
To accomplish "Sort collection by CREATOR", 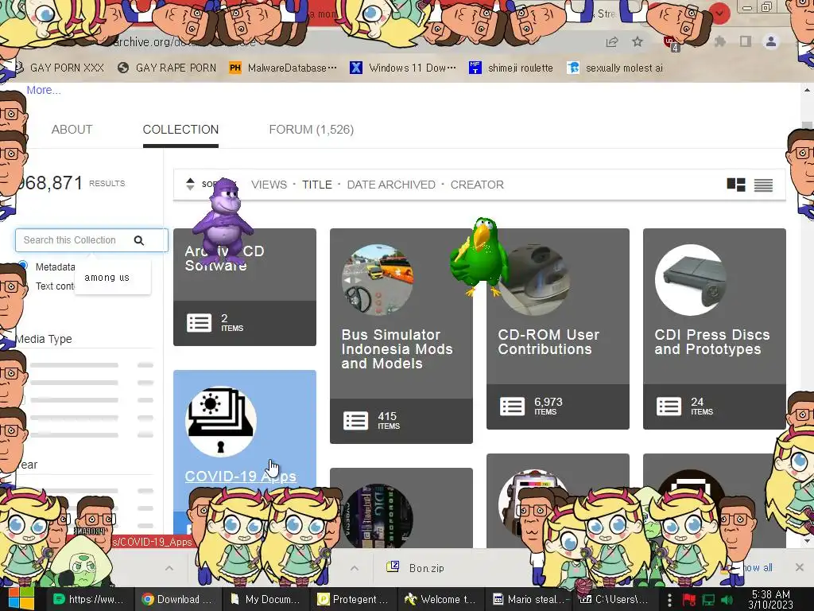I will click(x=477, y=185).
